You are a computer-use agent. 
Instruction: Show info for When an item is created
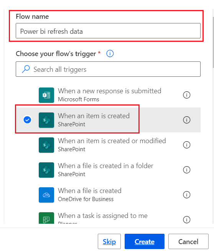187,120
